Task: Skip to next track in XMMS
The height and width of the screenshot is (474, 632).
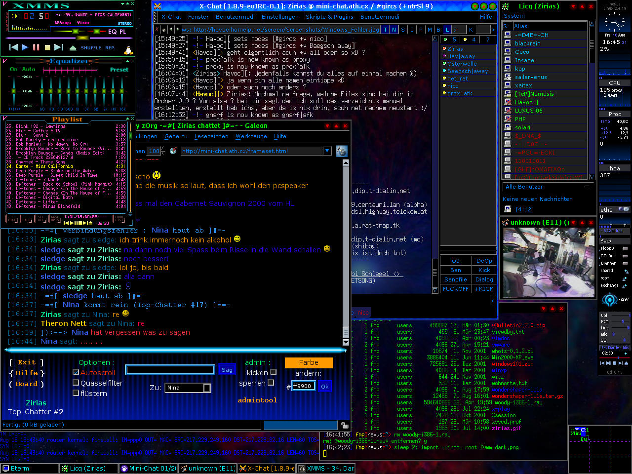Action: click(x=58, y=47)
